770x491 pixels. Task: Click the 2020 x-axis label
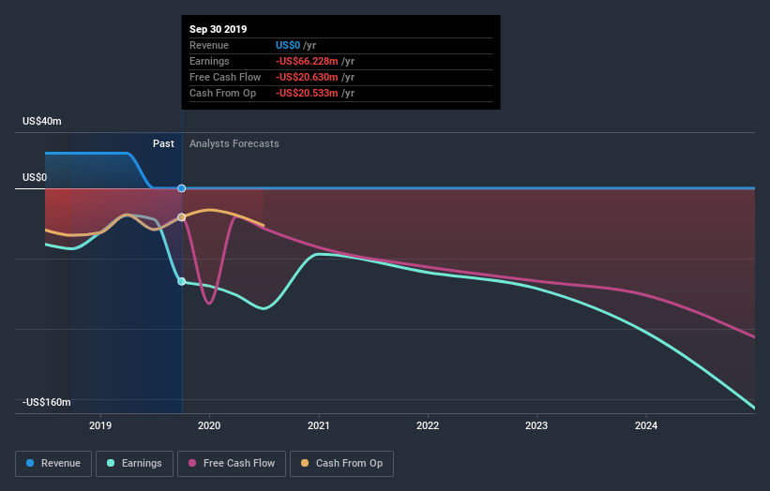tap(209, 425)
